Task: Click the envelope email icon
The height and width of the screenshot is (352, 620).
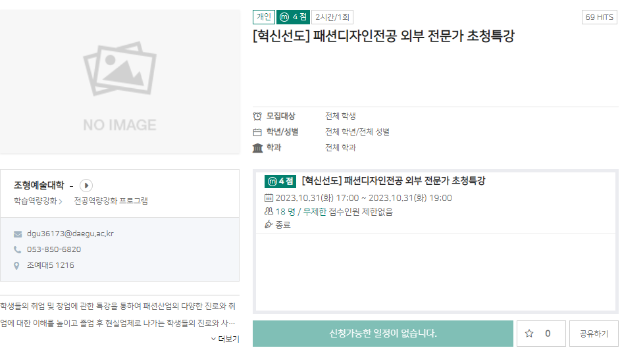Action: point(17,234)
